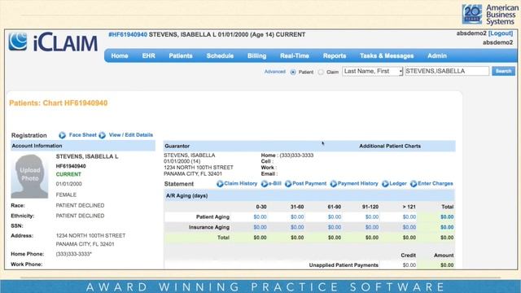Viewport: 521px width, 293px height.
Task: Click the green CURRENT status text
Action: tap(68, 174)
